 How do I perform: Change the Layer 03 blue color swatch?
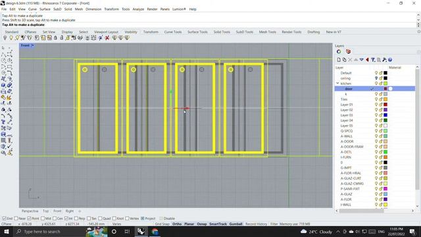[x=385, y=115]
